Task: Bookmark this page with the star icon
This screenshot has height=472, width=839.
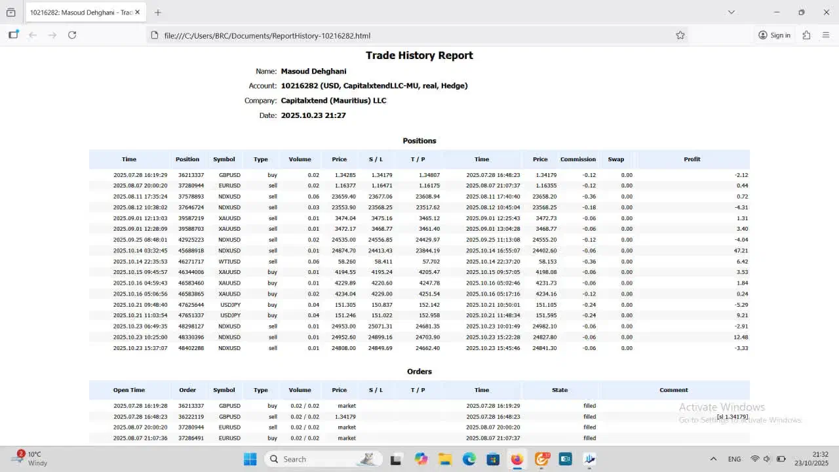Action: pyautogui.click(x=680, y=35)
